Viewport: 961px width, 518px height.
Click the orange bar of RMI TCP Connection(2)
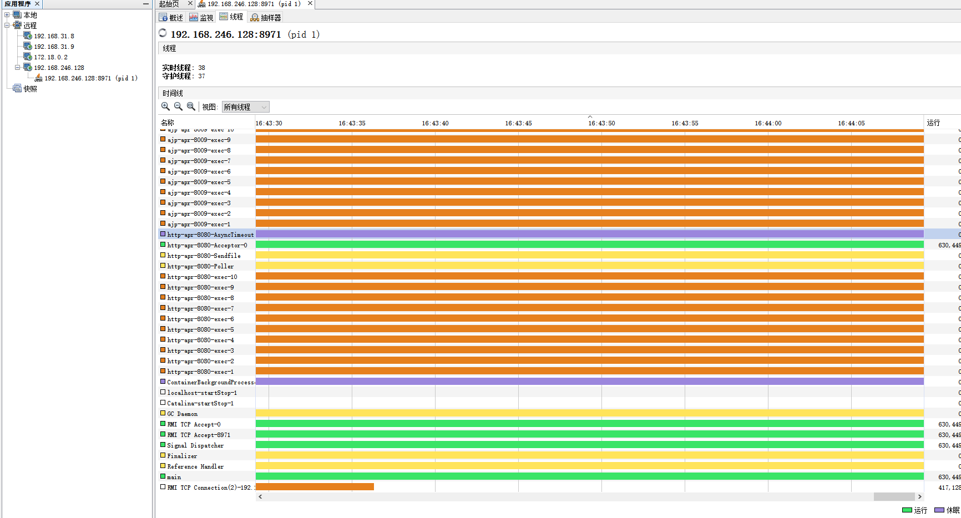click(315, 487)
